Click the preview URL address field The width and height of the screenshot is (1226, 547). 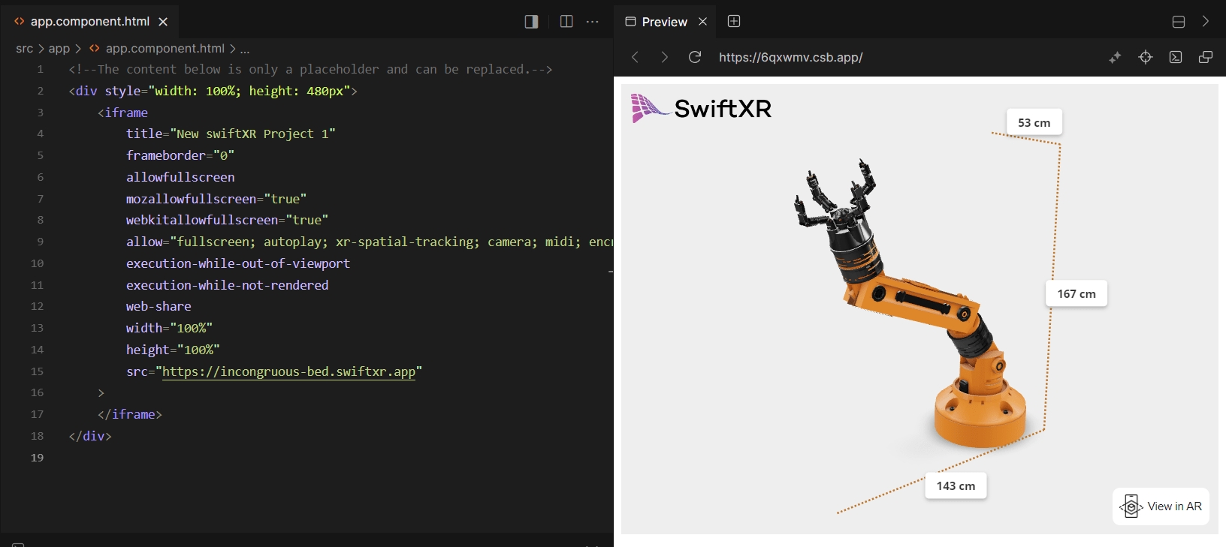[790, 57]
